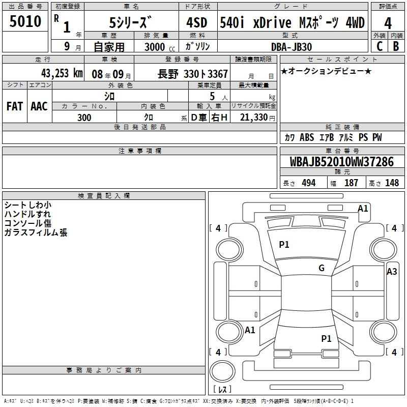407x407 pixels.
Task: Click the equipment list カワ ABS エアB アルミ PS PW
Action: pos(333,137)
